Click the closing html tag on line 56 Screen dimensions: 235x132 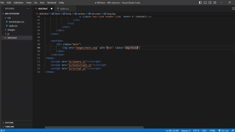(50, 72)
